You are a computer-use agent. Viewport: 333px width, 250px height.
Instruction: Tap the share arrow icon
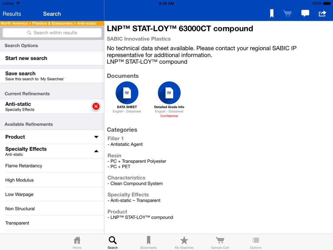coord(322,14)
